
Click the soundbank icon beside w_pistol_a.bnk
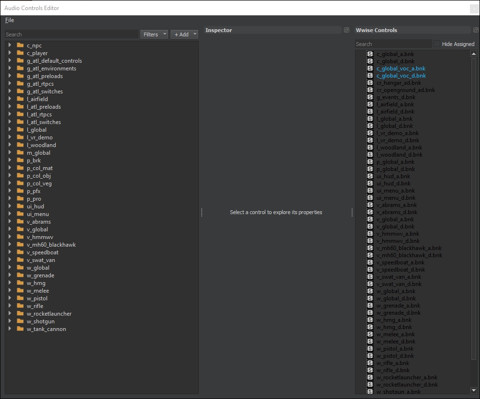[x=370, y=349]
